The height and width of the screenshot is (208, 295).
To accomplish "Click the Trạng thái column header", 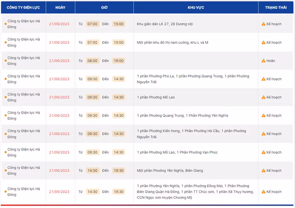I will (276, 8).
